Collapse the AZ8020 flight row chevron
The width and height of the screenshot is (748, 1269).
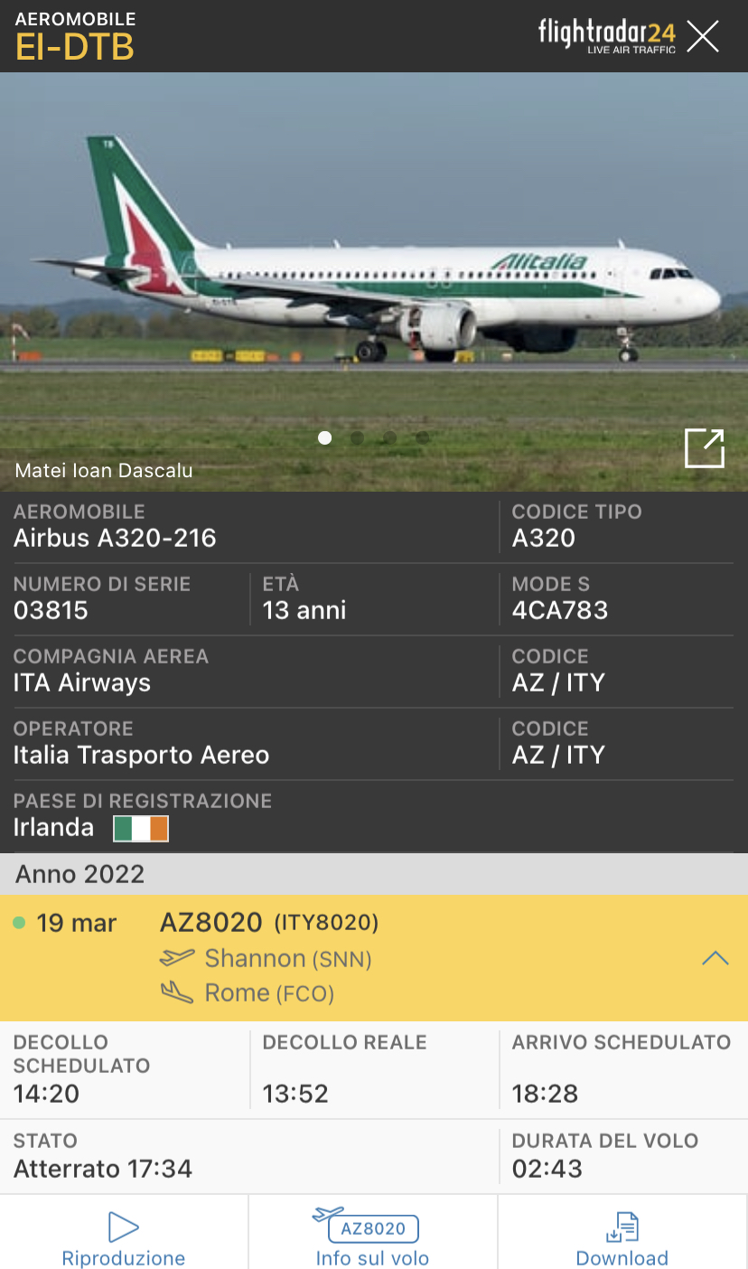tap(715, 958)
